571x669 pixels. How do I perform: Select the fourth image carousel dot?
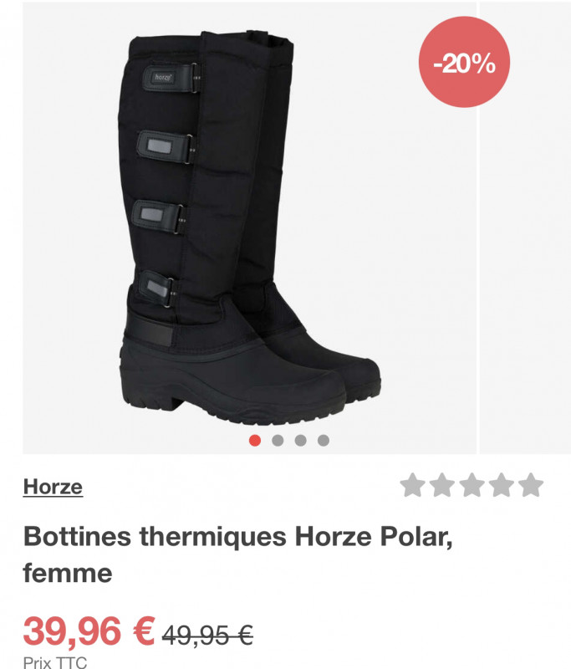(324, 441)
